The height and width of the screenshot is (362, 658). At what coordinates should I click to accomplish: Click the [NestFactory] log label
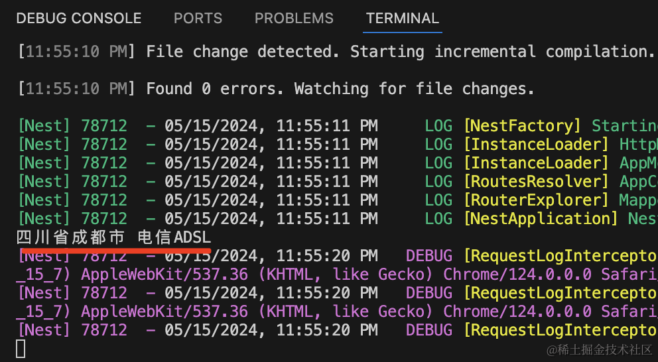[522, 126]
